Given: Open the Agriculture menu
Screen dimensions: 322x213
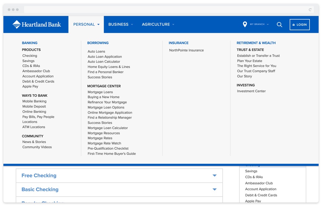Looking at the screenshot, I should [158, 24].
